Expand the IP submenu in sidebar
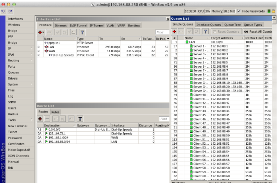The width and height of the screenshot is (277, 183). pos(31,48)
